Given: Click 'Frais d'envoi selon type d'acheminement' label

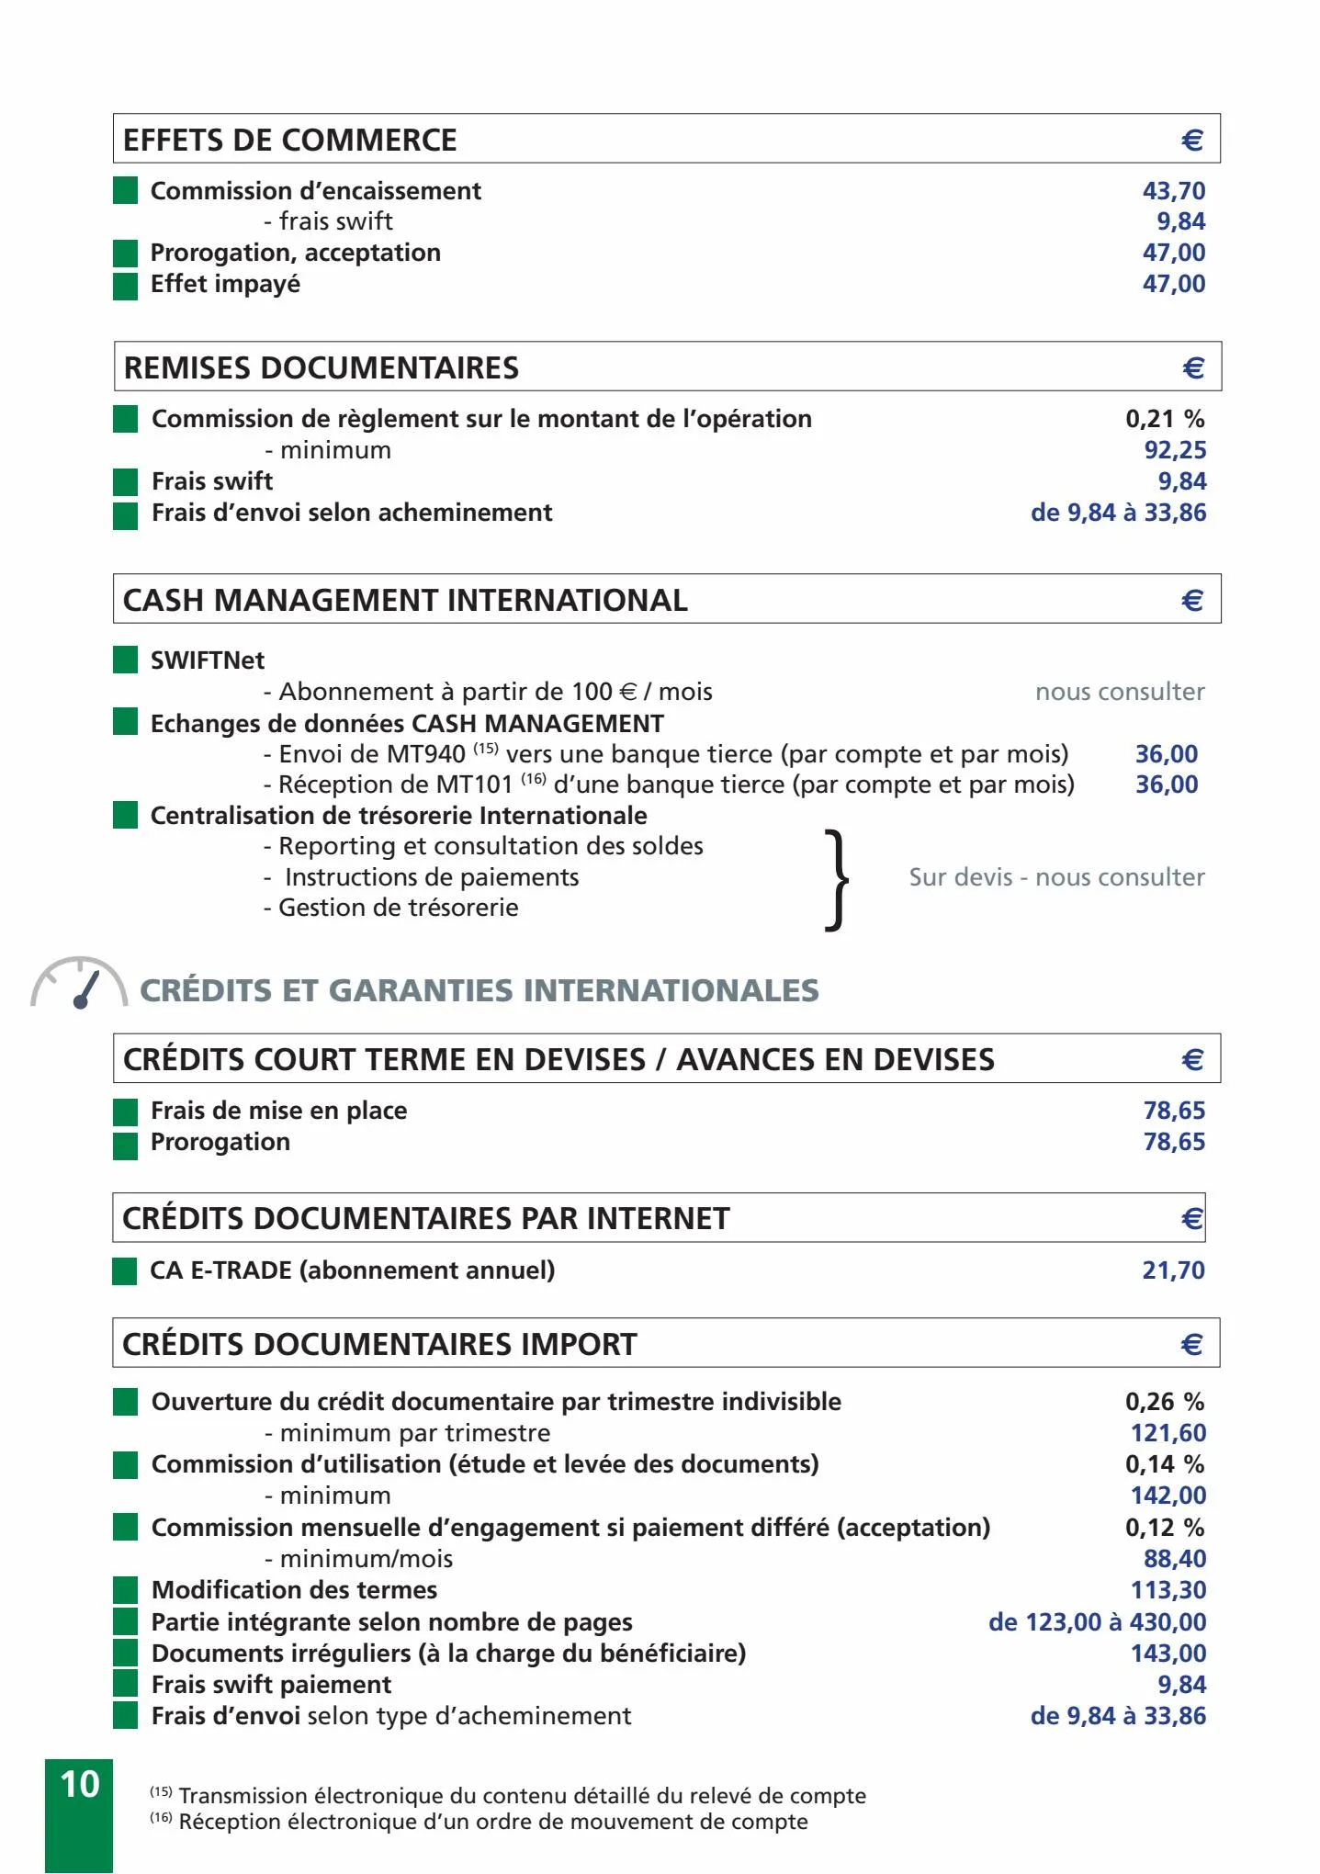Looking at the screenshot, I should [391, 1716].
